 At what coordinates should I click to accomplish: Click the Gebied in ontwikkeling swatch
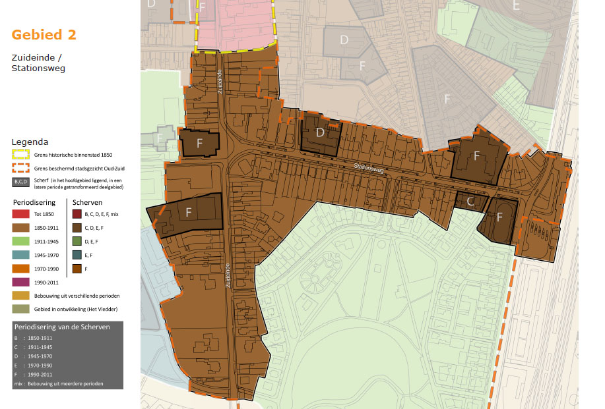coord(20,309)
